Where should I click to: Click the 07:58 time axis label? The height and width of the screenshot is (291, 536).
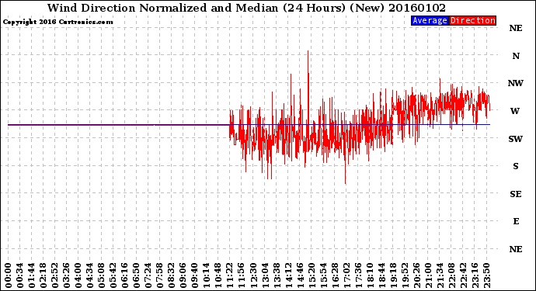coord(160,275)
